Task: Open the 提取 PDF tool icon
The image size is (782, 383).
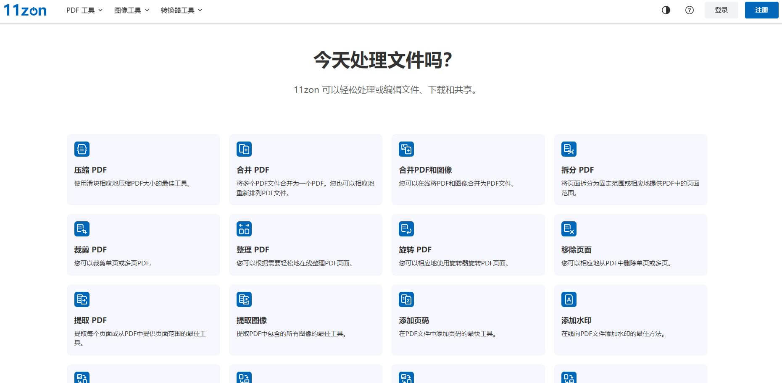Action: 82,299
